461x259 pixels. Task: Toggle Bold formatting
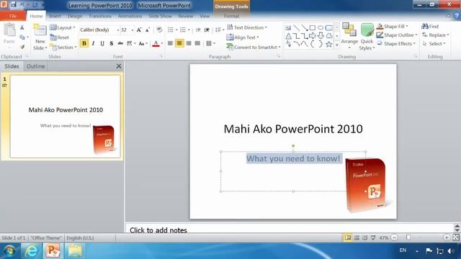(x=84, y=43)
